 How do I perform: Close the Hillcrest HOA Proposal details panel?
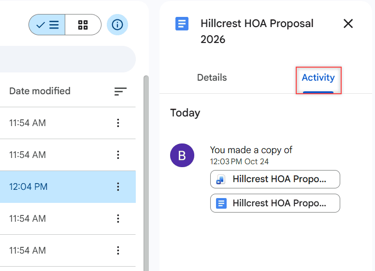pyautogui.click(x=348, y=24)
